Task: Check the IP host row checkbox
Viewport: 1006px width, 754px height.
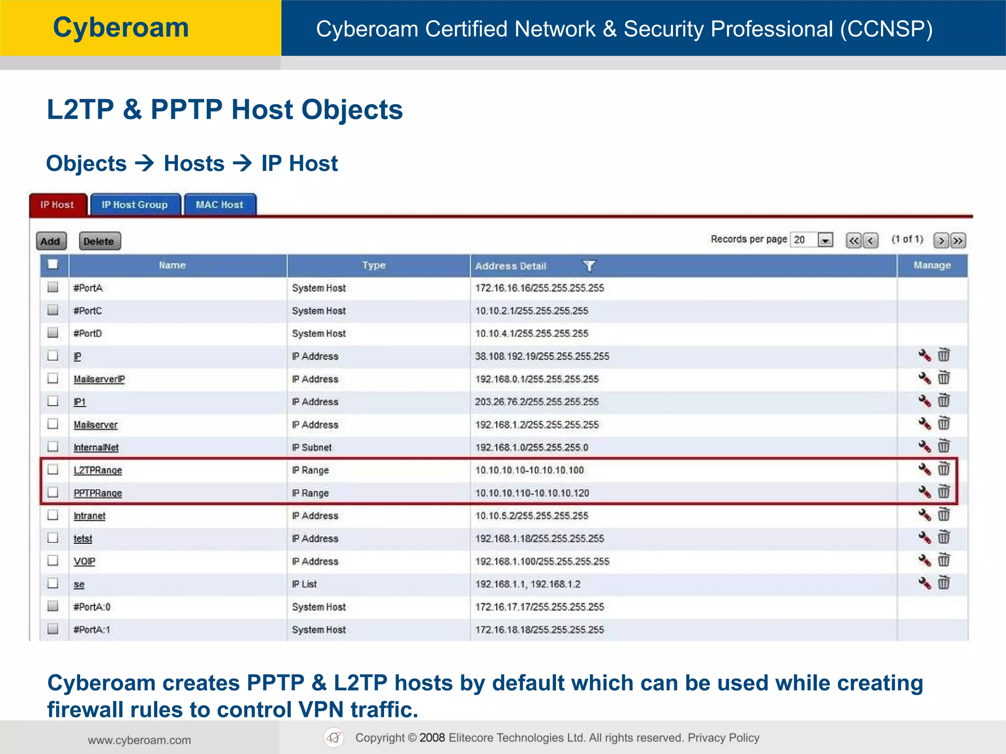Action: [x=53, y=355]
